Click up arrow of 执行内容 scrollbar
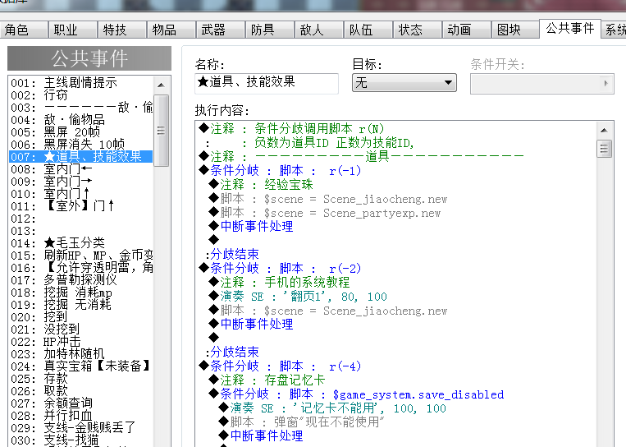 [604, 130]
